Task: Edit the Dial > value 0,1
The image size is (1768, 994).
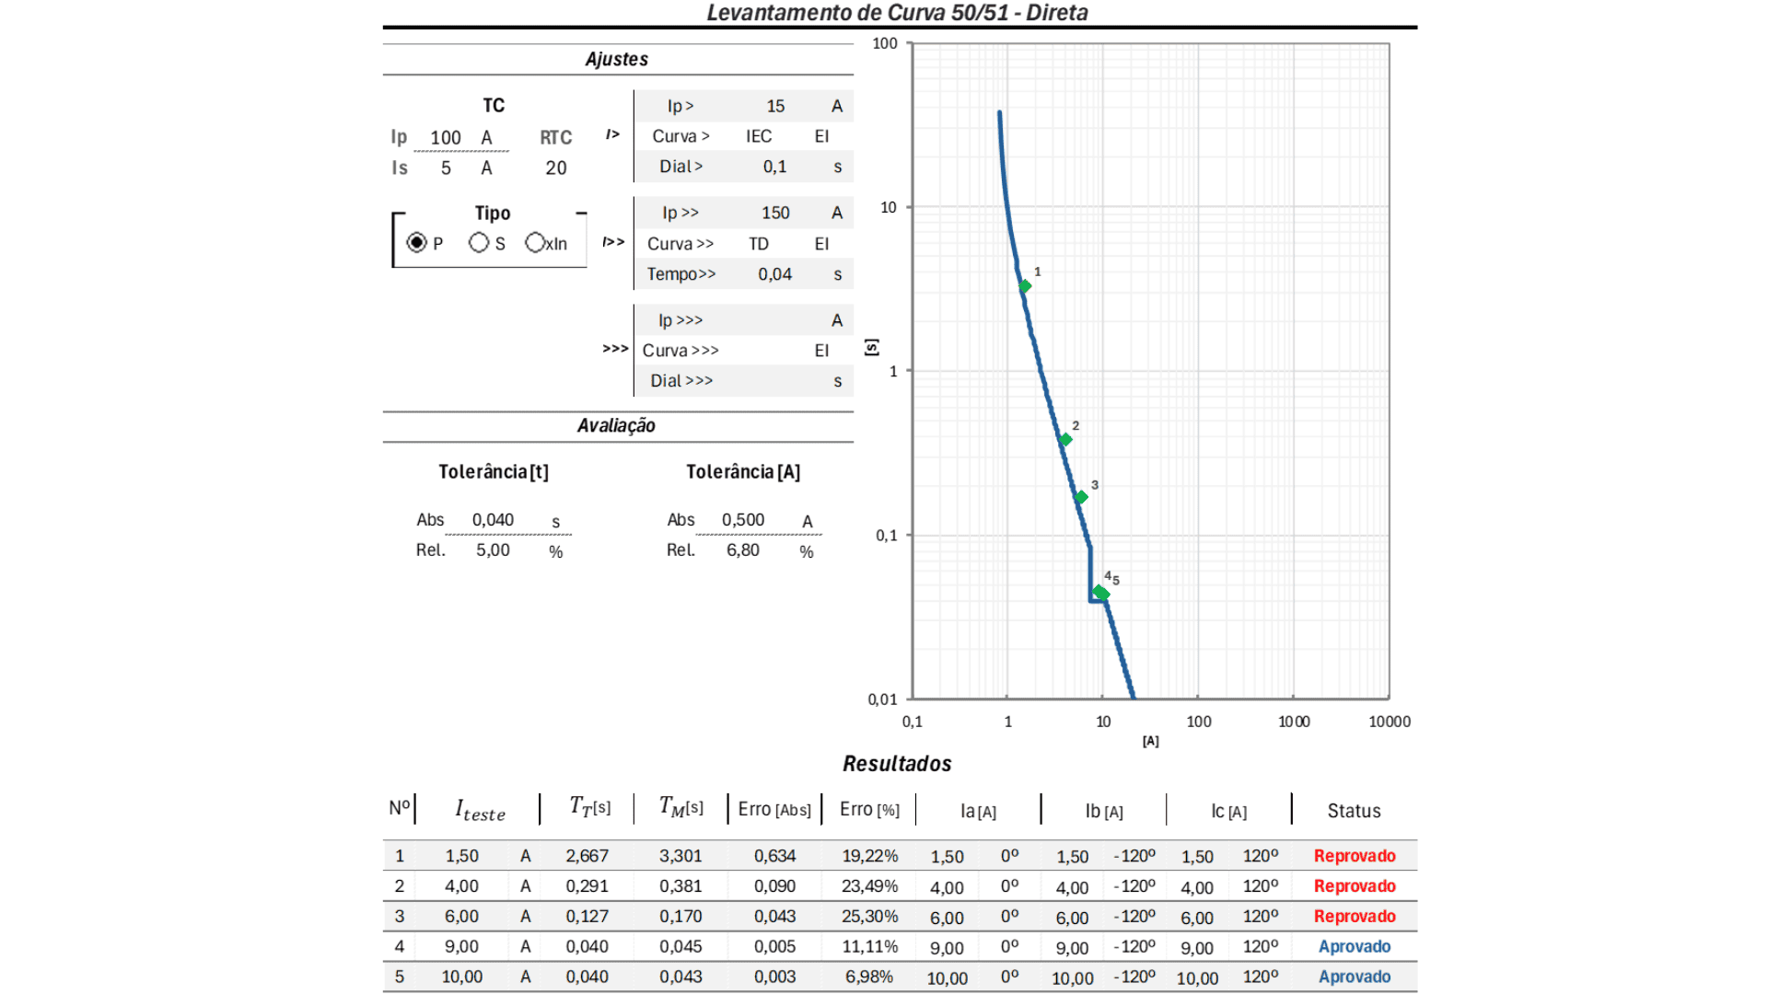Action: point(774,167)
